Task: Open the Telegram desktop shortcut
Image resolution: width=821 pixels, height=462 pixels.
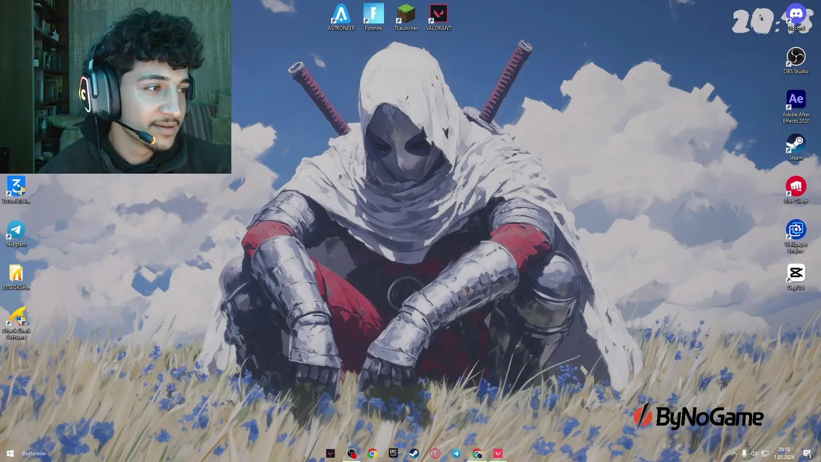Action: pos(16,234)
